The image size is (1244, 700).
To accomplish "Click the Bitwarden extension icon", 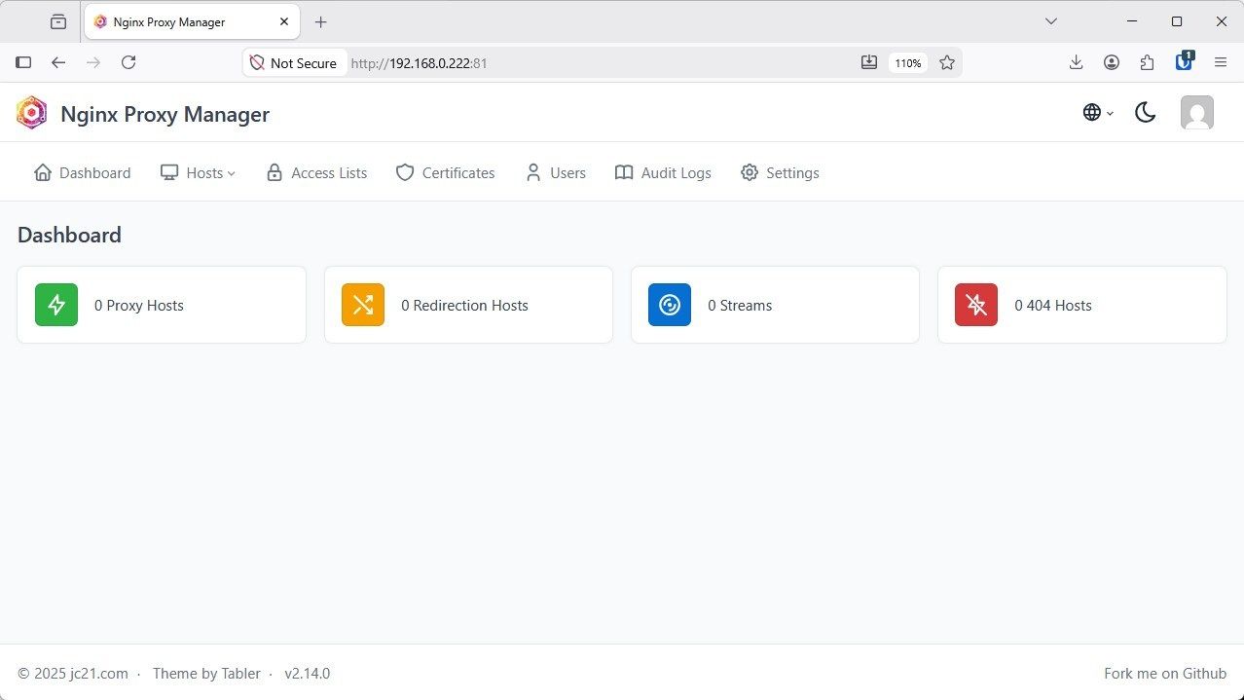I will (1185, 60).
